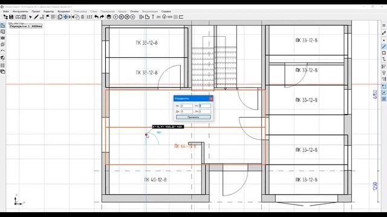Screen dimensions: 387x217
Task: Click the angle input field beside Д
Action: tap(205, 112)
